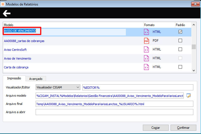Viewport: 201px width, 134px height.
Task: Click the PDF format label
Action: point(155,41)
